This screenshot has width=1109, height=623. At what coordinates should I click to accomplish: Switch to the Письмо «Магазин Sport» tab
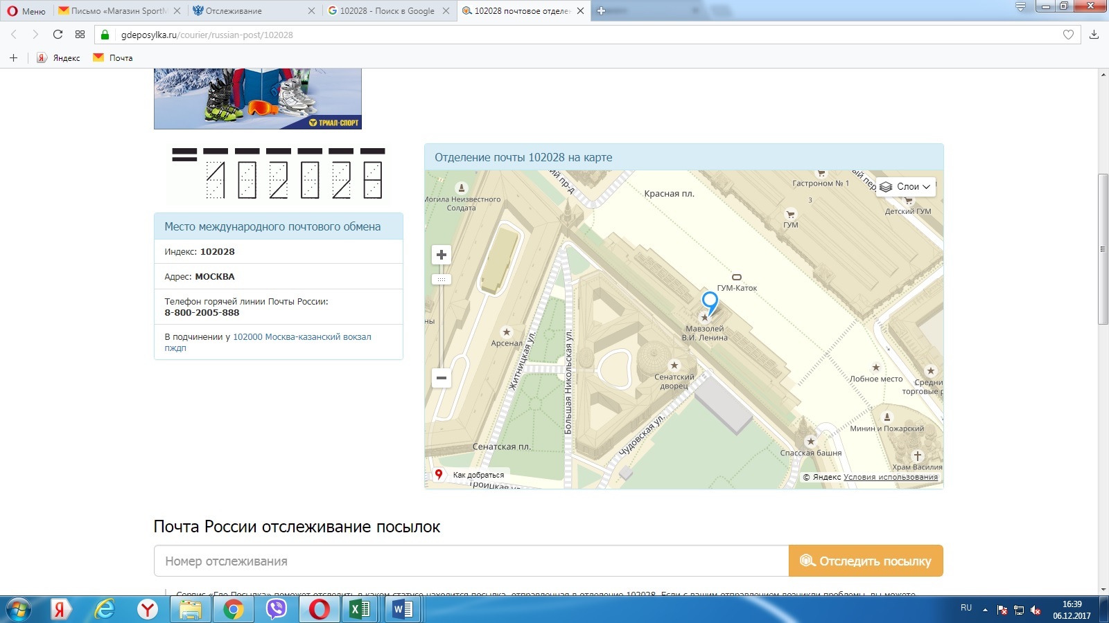(x=119, y=11)
